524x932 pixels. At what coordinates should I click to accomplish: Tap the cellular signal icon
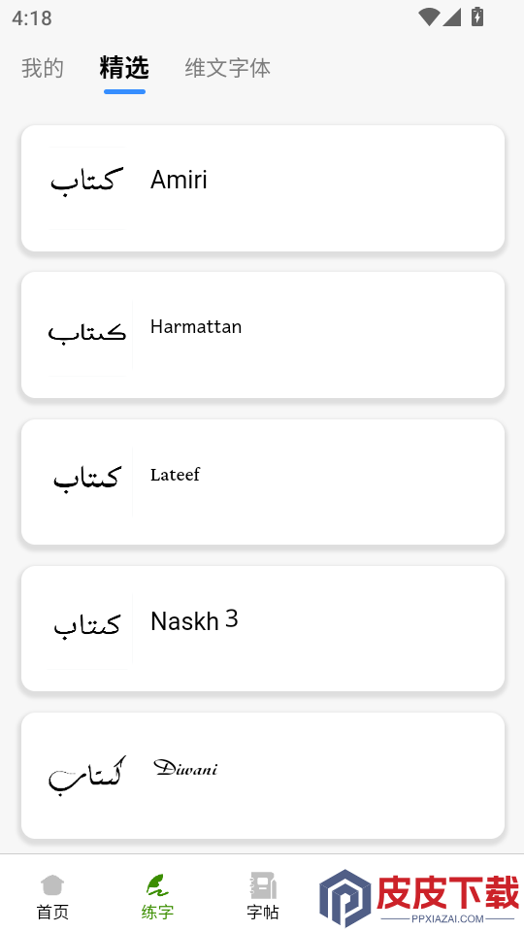[x=451, y=17]
